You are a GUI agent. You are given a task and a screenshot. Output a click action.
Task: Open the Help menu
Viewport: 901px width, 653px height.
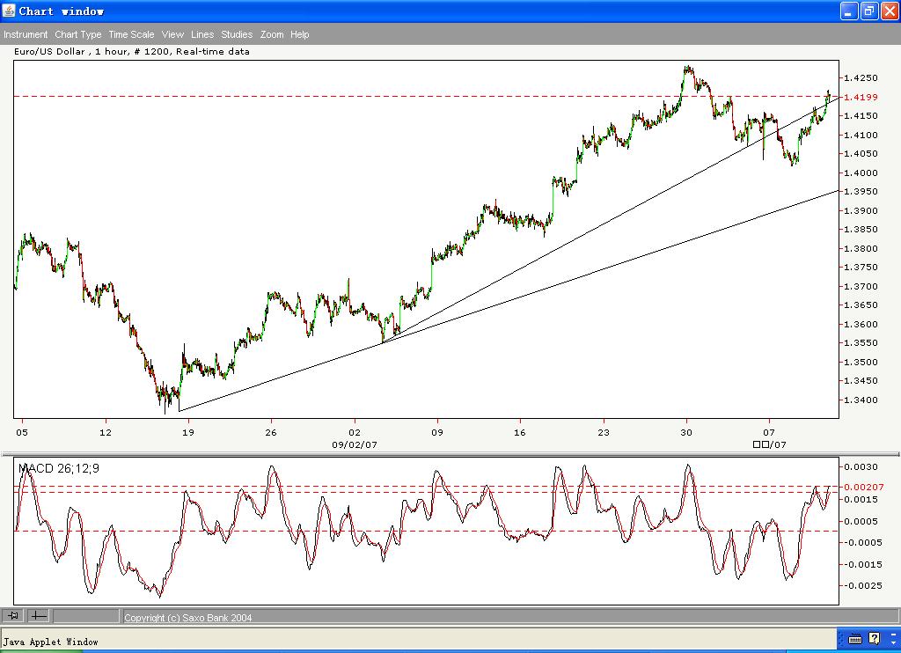(x=300, y=34)
